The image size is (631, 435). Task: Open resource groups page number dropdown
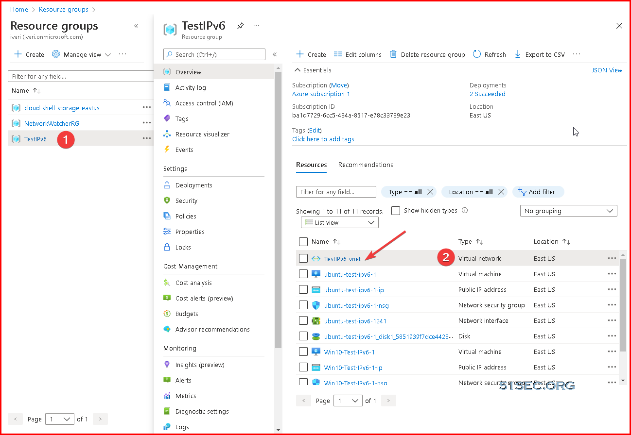pos(60,419)
